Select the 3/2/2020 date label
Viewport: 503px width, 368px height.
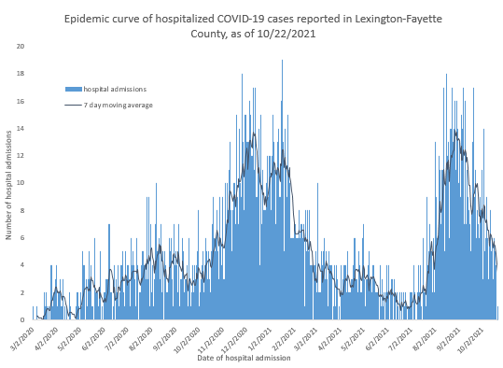pyautogui.click(x=22, y=338)
